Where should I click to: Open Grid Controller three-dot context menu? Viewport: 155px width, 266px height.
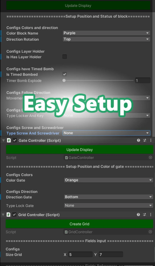point(151,215)
